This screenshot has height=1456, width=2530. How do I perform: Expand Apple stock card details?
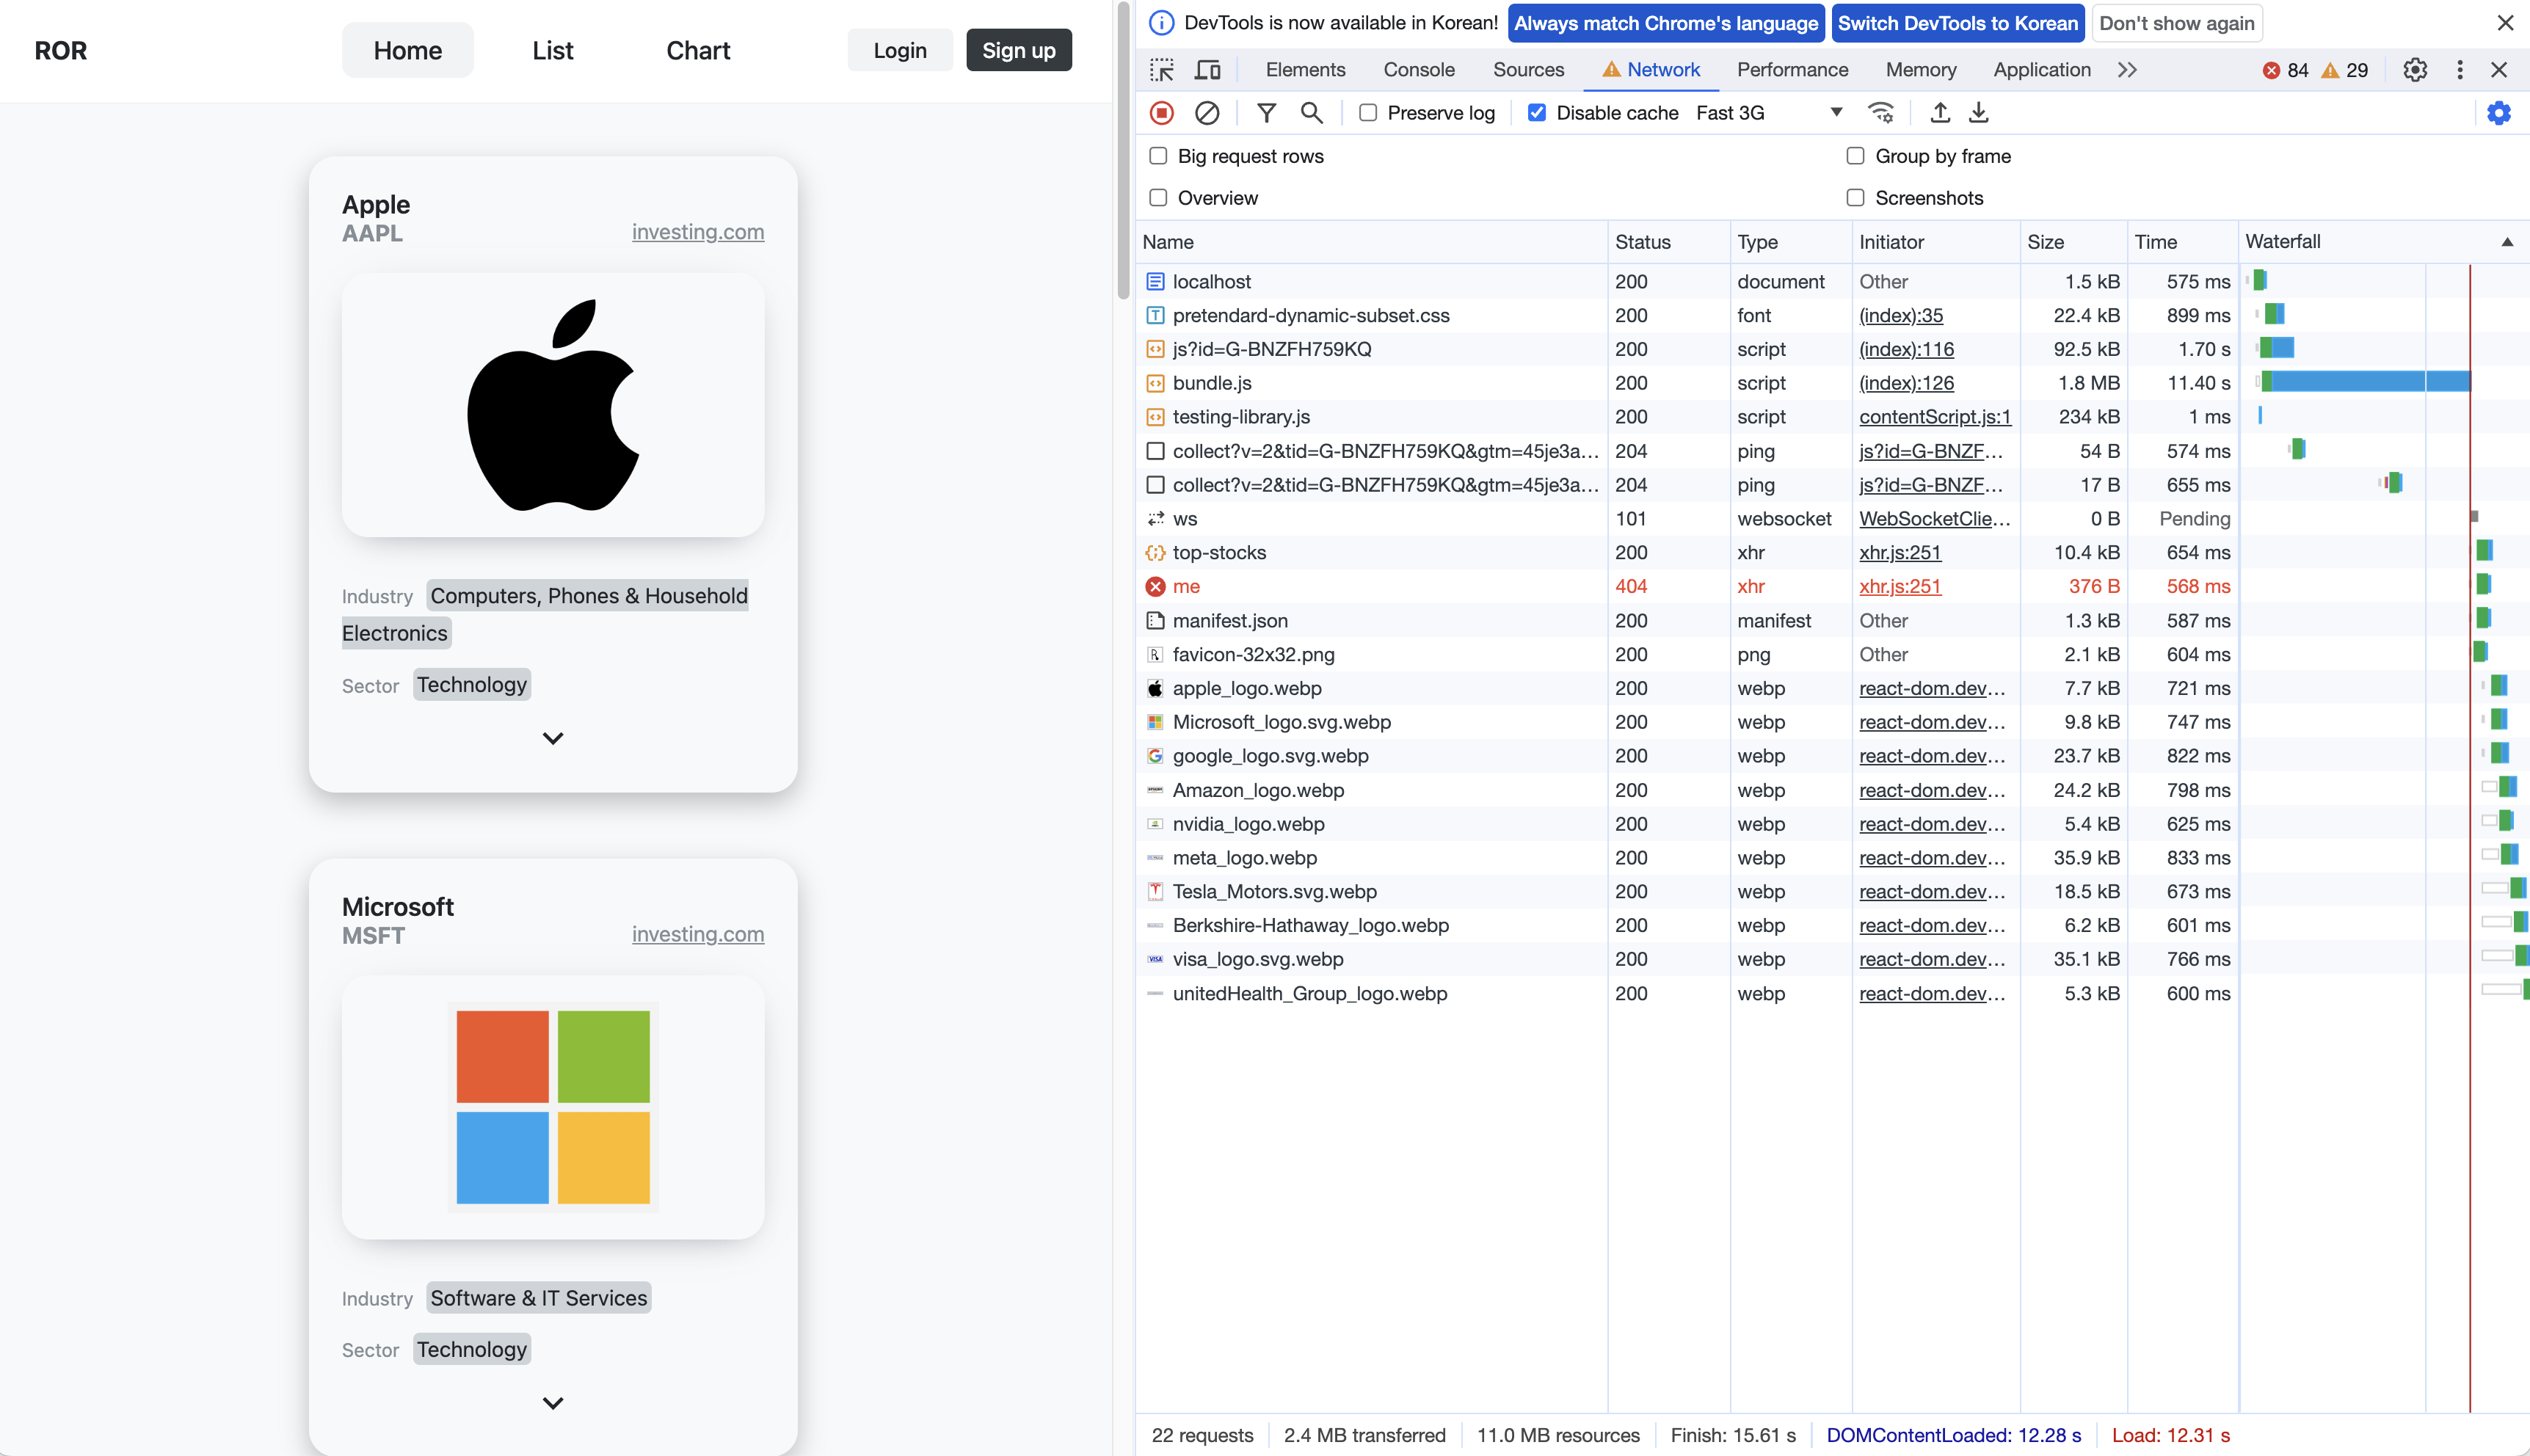tap(553, 737)
